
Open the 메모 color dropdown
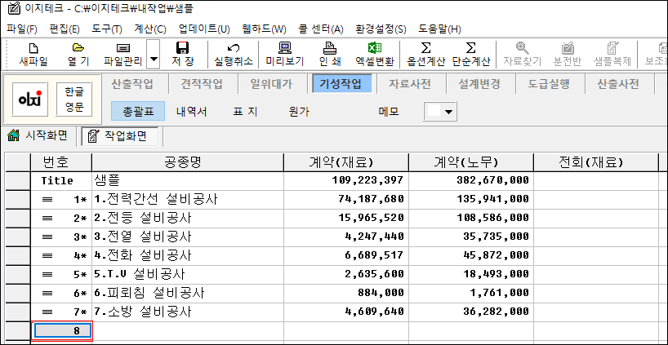pos(440,111)
